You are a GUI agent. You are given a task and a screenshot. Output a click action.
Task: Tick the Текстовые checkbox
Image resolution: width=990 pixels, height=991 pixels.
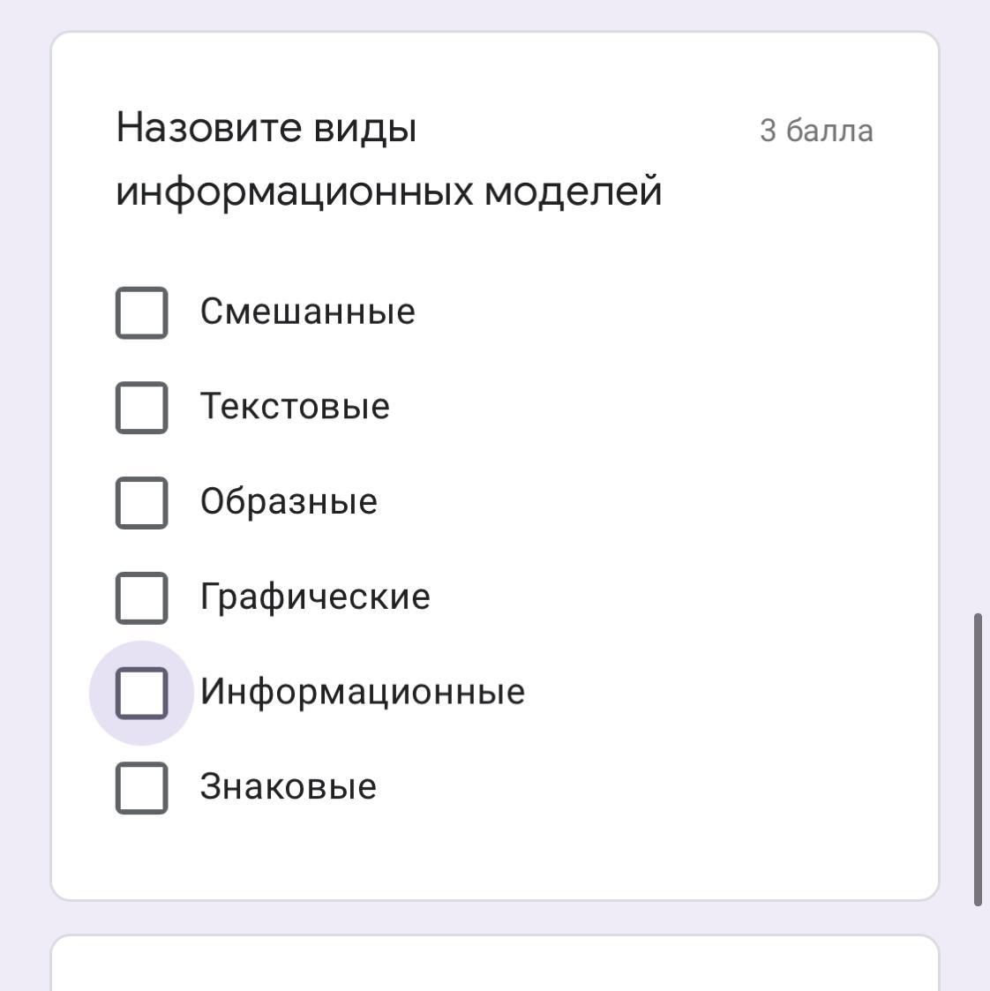141,408
